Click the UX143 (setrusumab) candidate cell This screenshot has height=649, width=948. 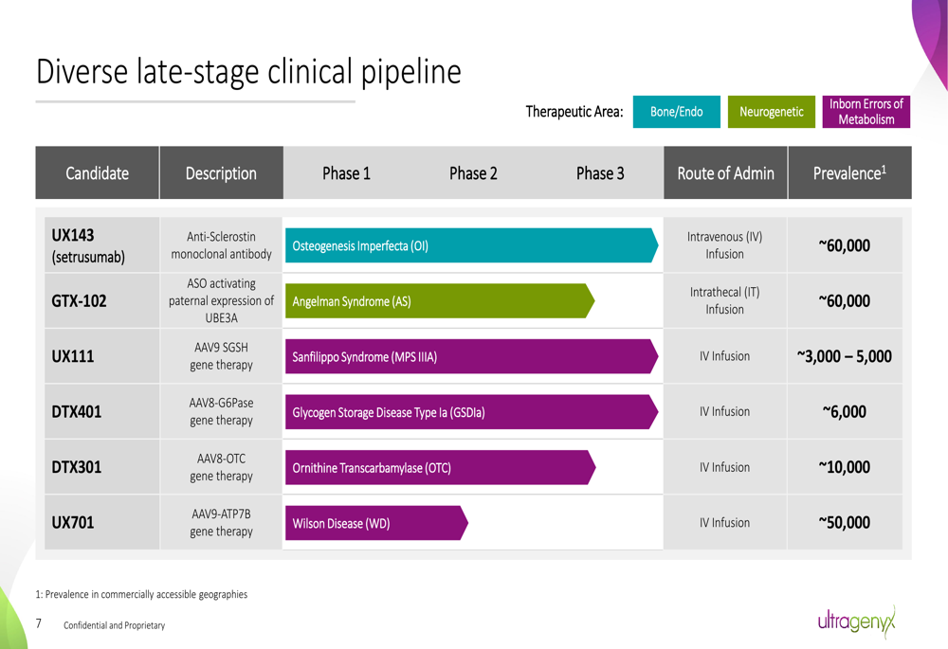click(x=102, y=244)
